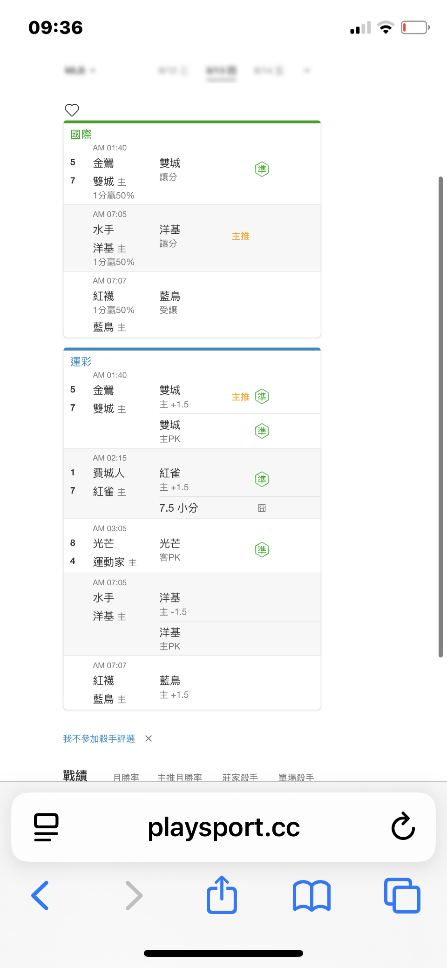
Task: Tap 準 badge on 國際 金鶯 vs 雙城 pick
Action: (x=262, y=169)
